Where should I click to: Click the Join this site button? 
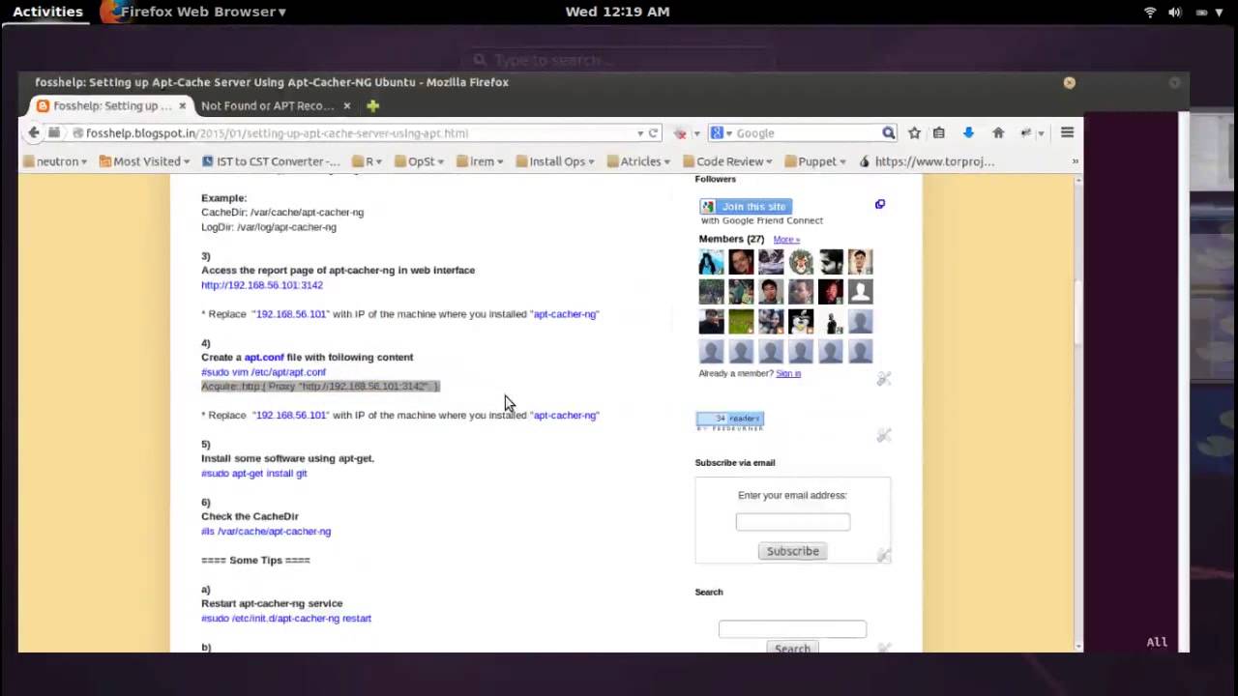point(746,206)
